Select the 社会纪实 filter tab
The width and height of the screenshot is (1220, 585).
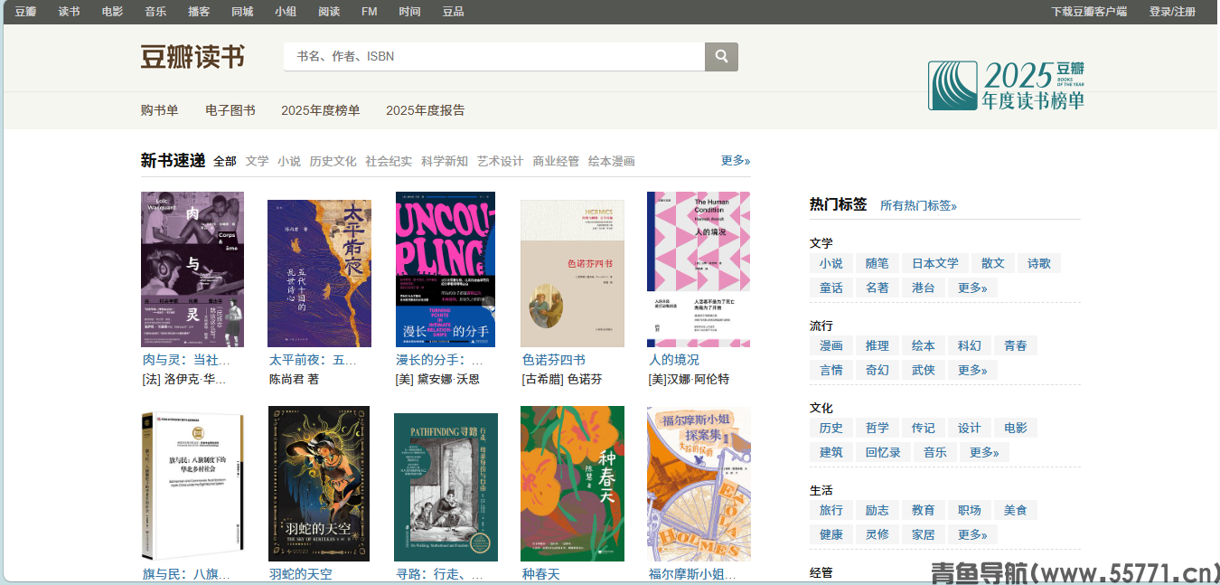(389, 161)
